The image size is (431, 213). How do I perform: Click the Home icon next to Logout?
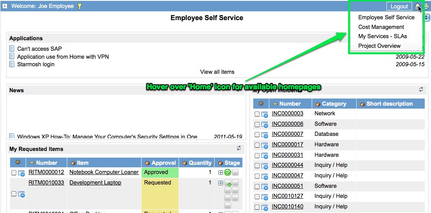tap(417, 6)
